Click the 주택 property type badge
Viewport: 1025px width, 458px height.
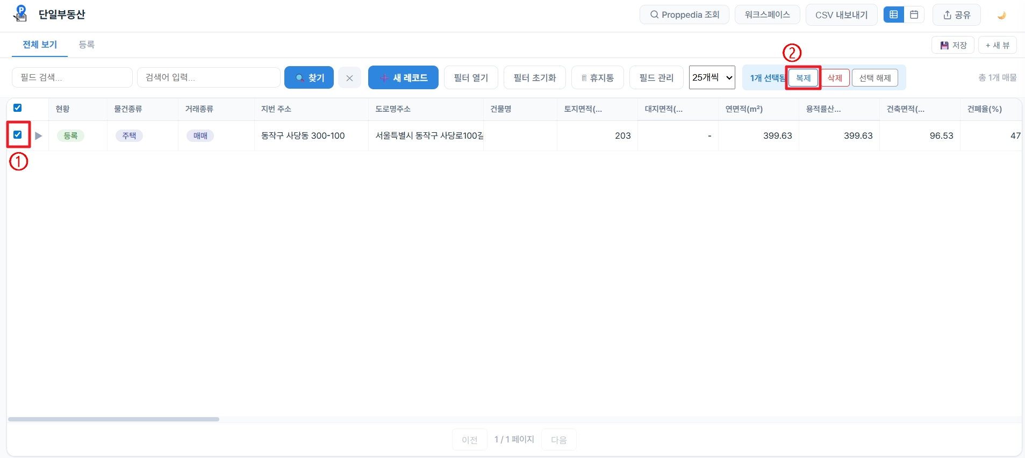[129, 135]
